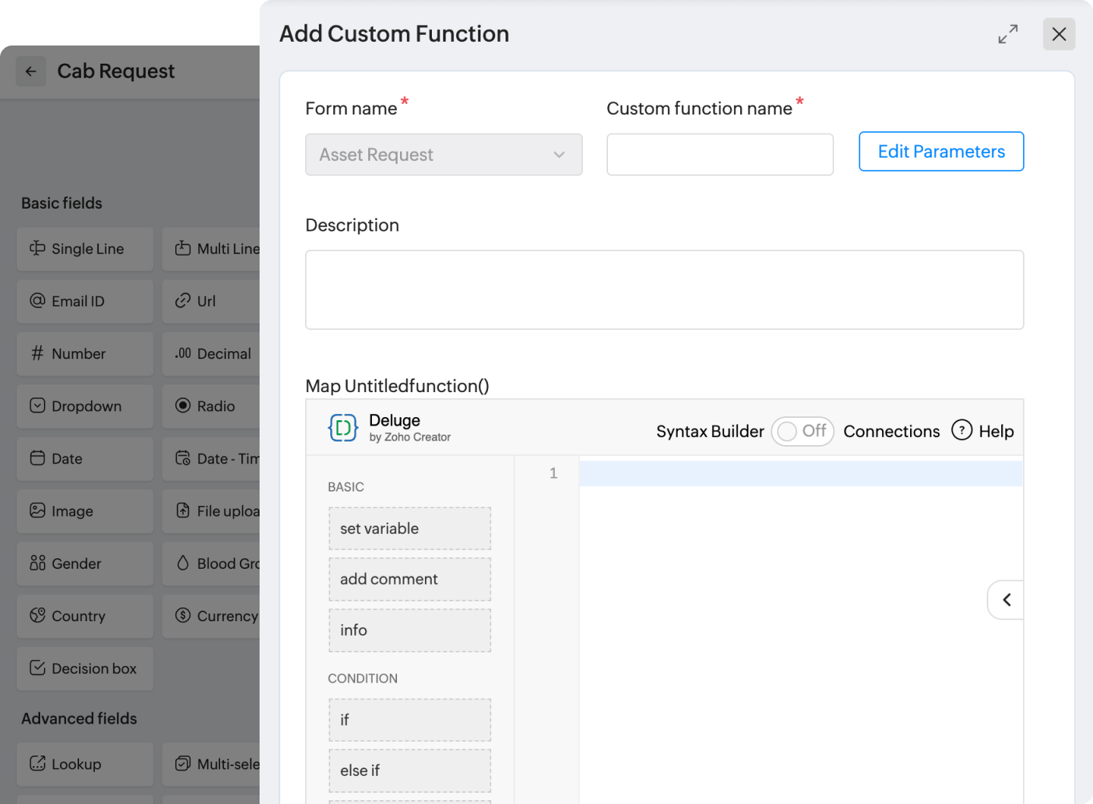The width and height of the screenshot is (1093, 804).
Task: Click the Edit Parameters button
Action: point(941,152)
